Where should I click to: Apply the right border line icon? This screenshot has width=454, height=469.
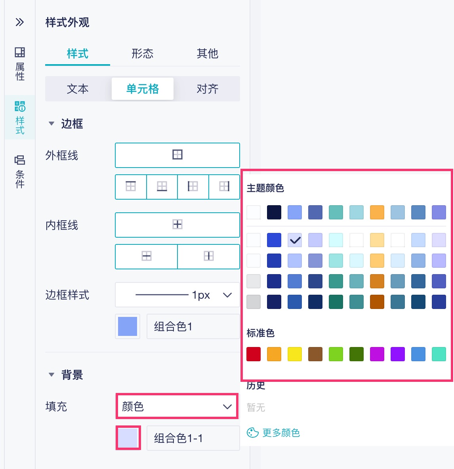click(x=224, y=187)
